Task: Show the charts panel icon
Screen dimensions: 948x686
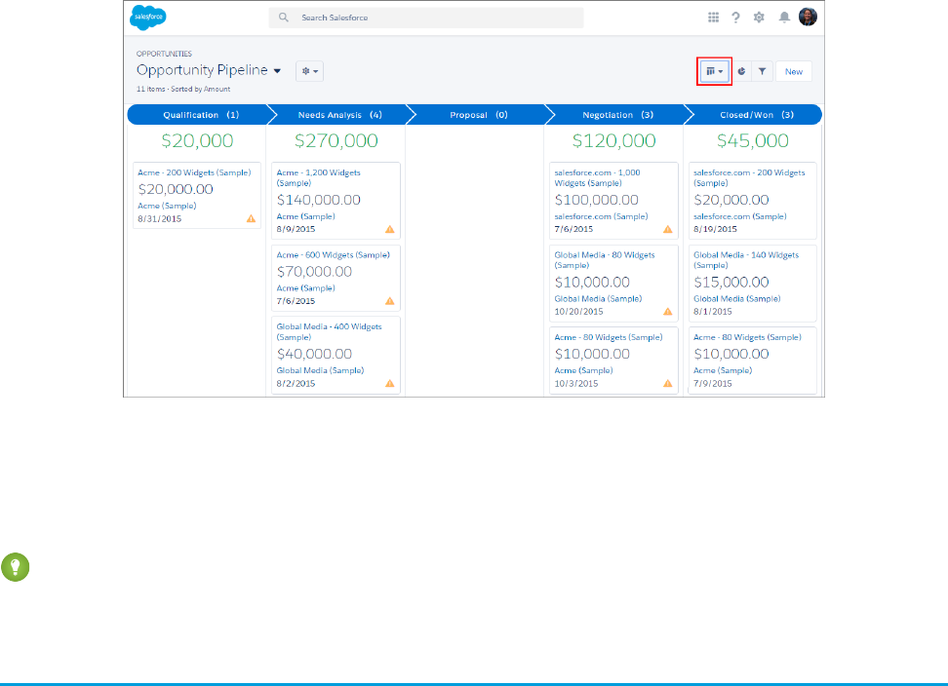Action: tap(741, 71)
